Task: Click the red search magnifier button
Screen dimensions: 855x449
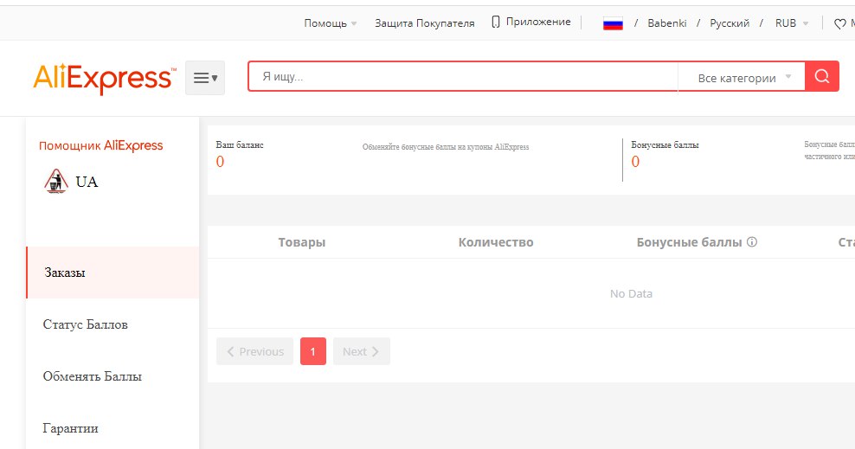Action: point(822,76)
